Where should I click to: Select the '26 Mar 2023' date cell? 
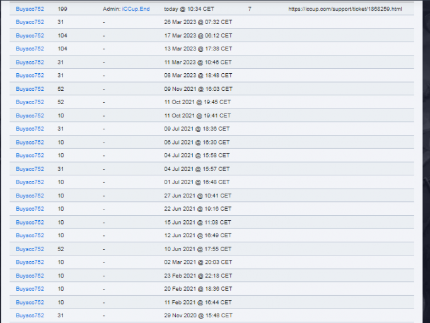tap(198, 22)
